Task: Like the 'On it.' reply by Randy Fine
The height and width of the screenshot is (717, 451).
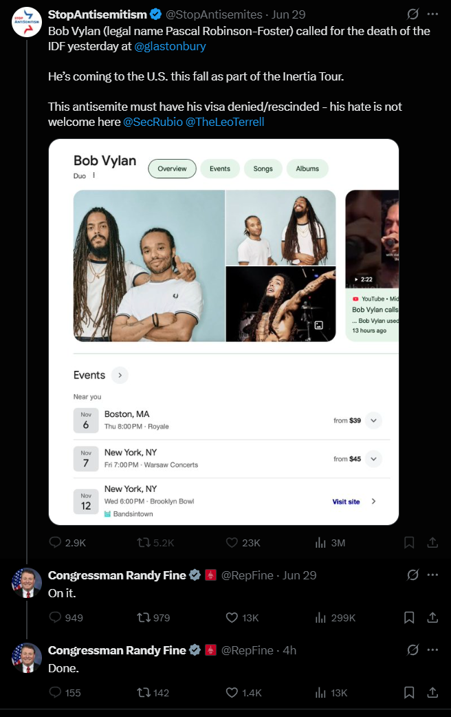Action: 232,617
